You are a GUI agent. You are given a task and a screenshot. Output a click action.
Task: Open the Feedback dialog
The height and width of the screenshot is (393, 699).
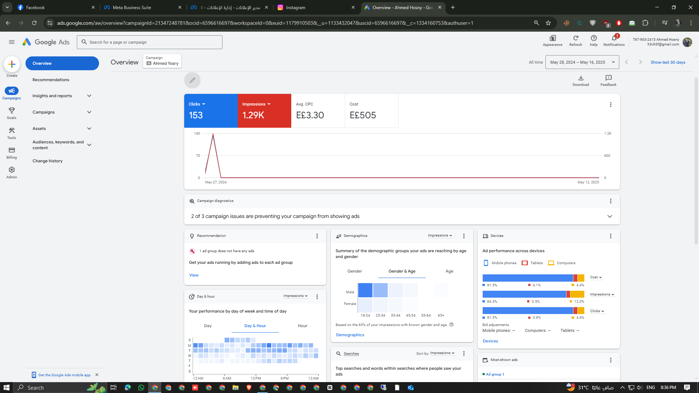[608, 80]
